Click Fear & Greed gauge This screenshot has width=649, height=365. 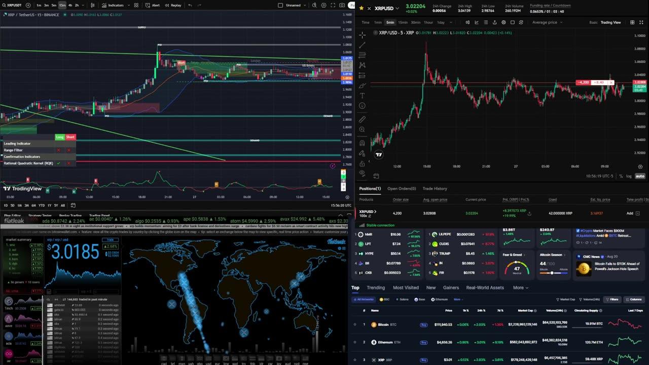516,269
